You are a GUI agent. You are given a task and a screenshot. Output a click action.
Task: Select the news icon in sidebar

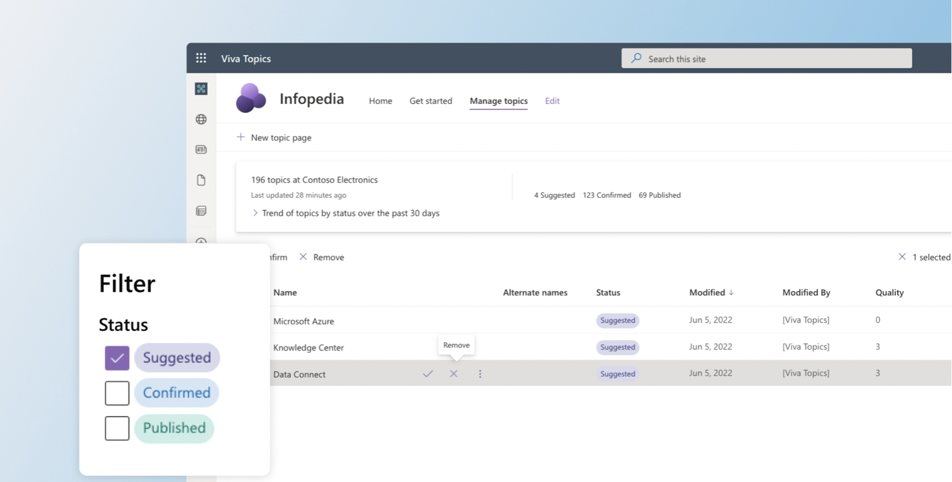tap(201, 150)
